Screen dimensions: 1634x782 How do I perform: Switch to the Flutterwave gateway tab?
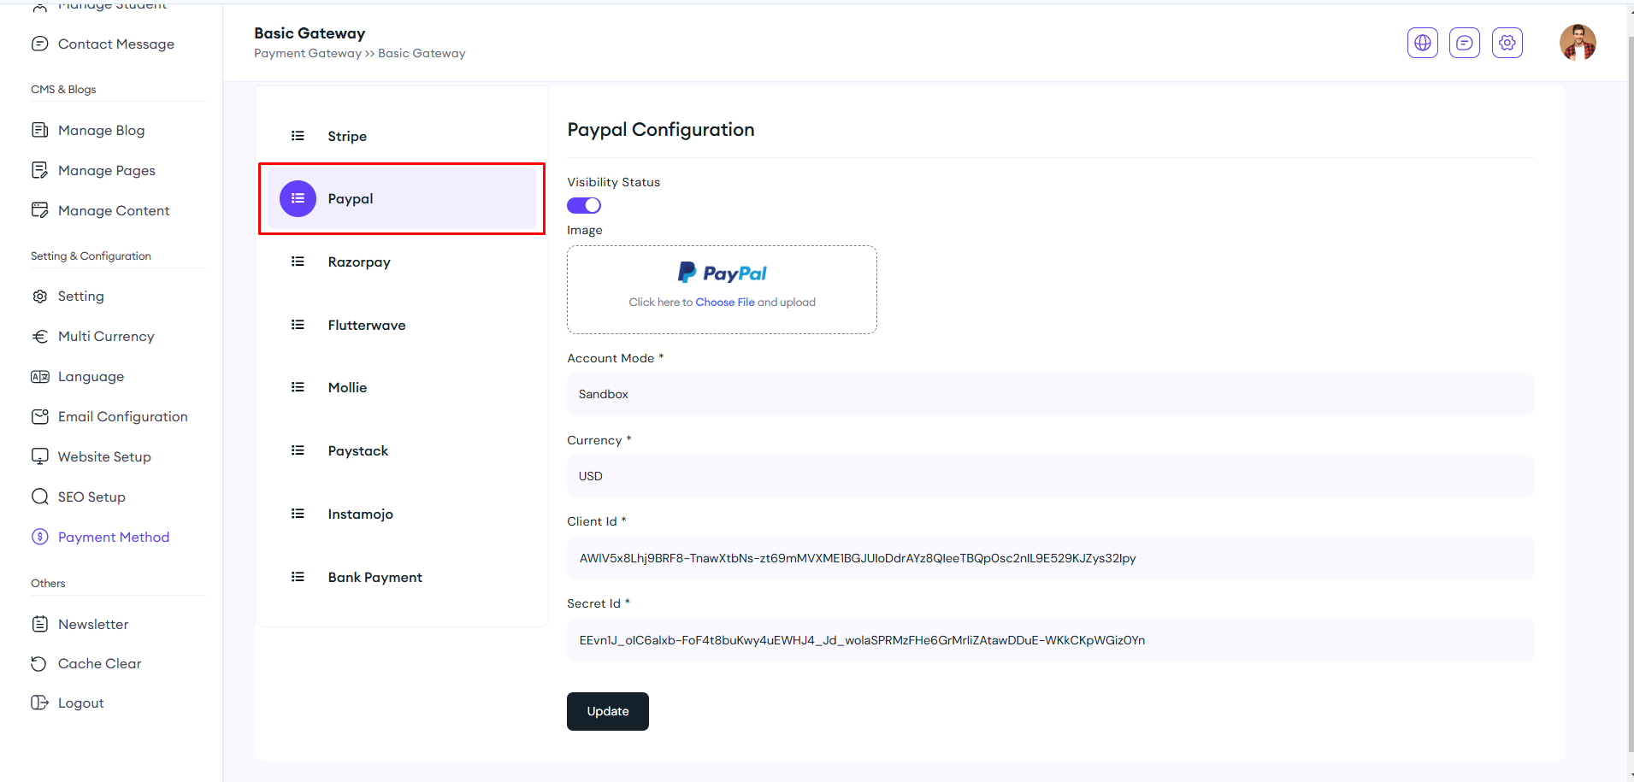(x=367, y=326)
